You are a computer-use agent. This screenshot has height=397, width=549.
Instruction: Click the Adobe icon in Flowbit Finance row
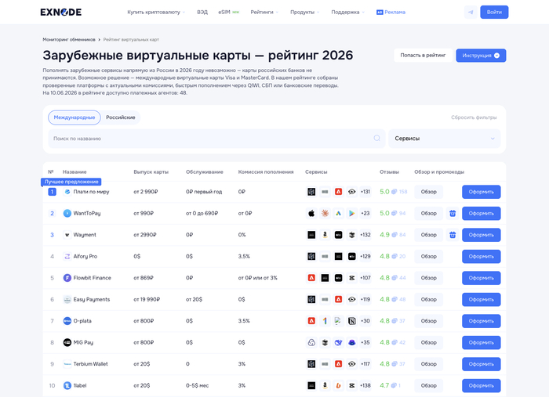pyautogui.click(x=311, y=278)
